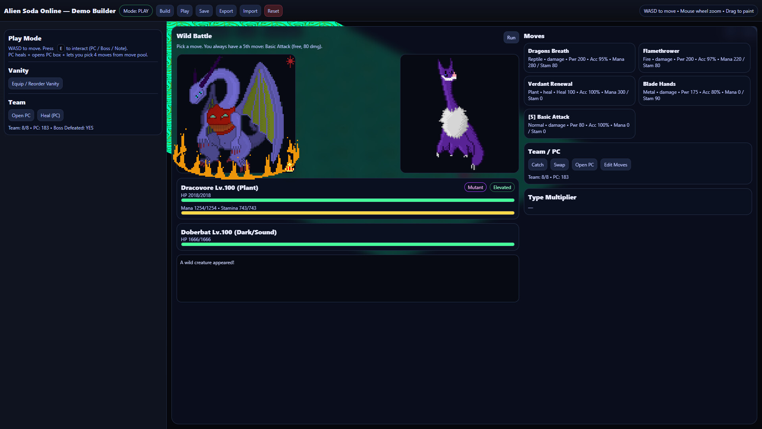Use the Basic Attack move
Viewport: 762px width, 429px height.
[579, 124]
